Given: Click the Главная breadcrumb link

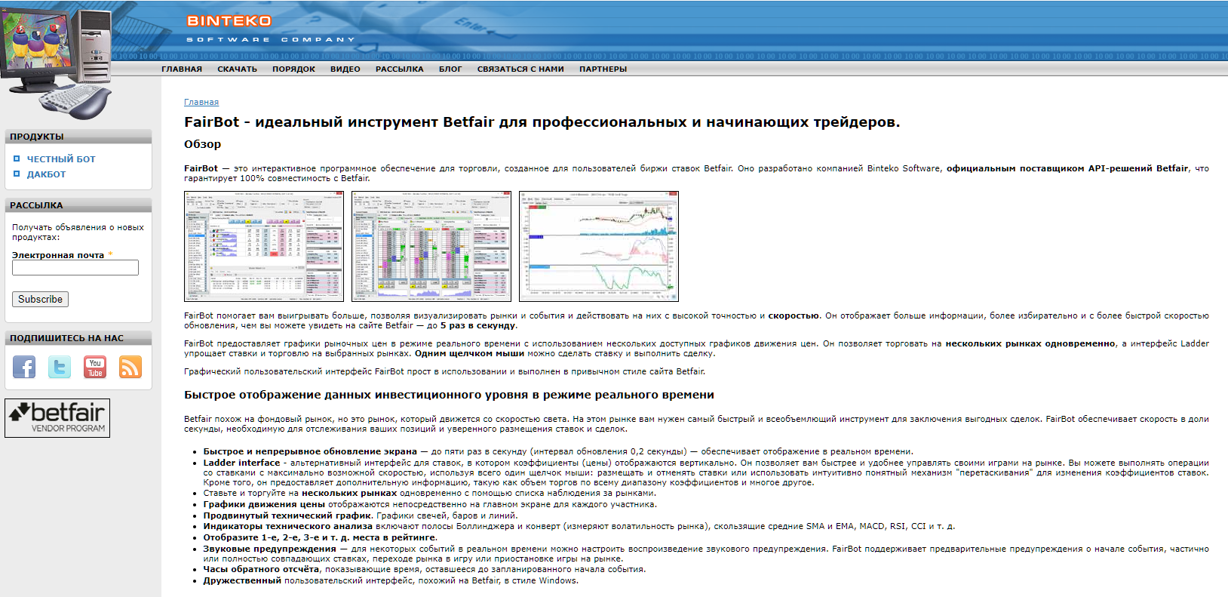Looking at the screenshot, I should [201, 102].
